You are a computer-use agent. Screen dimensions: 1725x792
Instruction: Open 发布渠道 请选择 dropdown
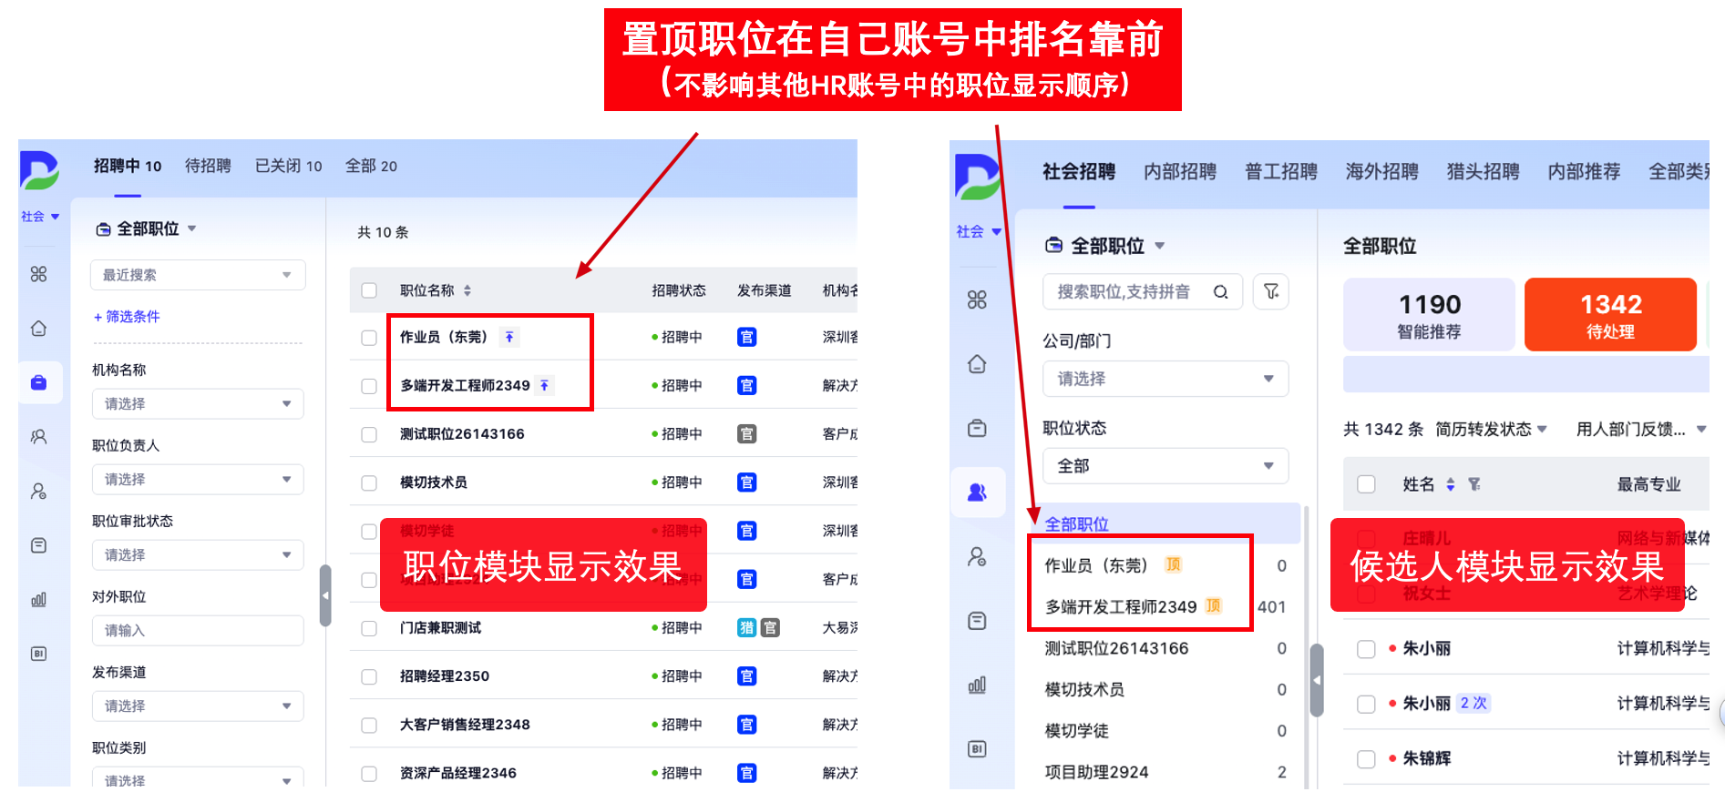(198, 706)
